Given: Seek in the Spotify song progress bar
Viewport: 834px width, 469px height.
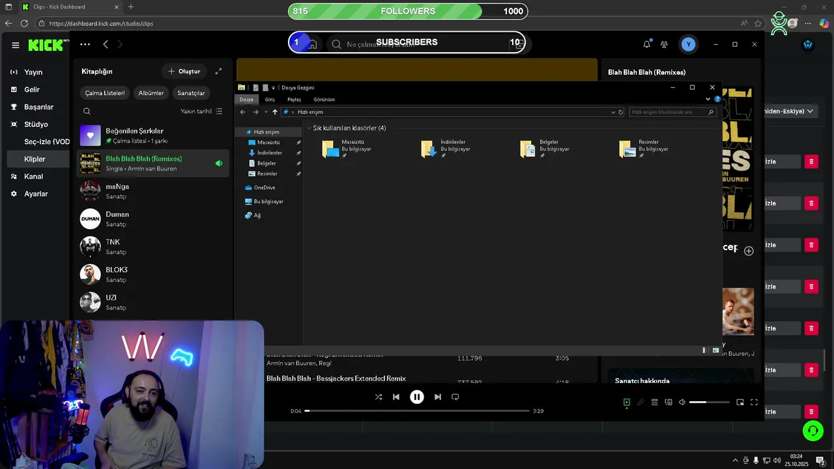Looking at the screenshot, I should tap(417, 411).
